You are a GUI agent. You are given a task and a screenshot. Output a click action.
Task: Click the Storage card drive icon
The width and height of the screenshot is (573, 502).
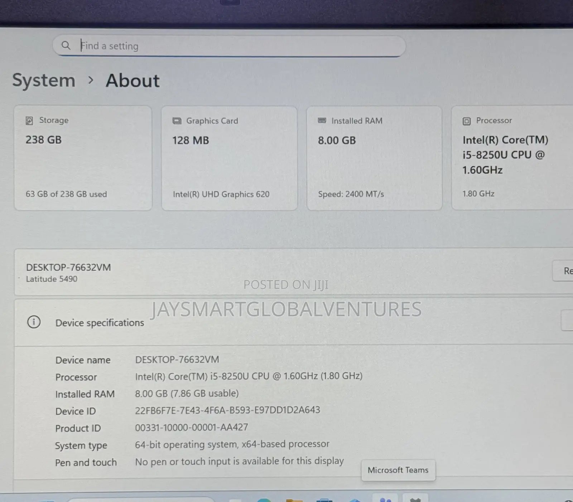tap(29, 121)
